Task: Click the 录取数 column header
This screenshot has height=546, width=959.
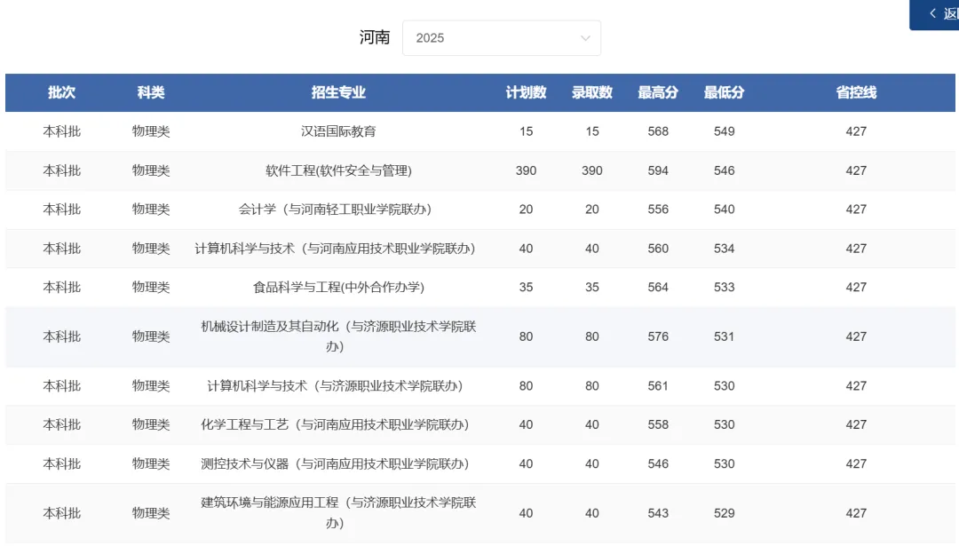Action: (x=592, y=92)
